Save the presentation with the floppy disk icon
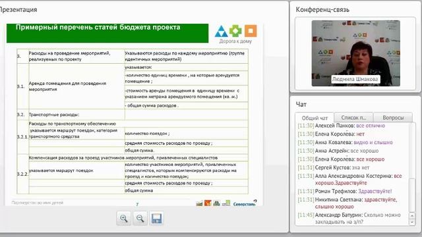The image size is (422, 237). tap(157, 218)
